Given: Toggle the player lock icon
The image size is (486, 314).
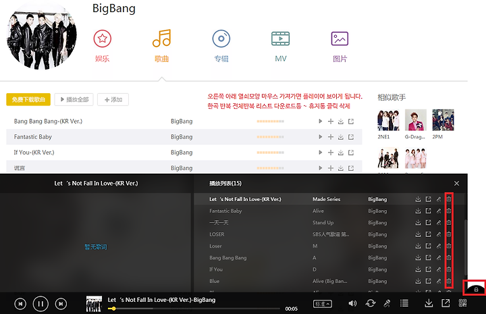Looking at the screenshot, I should click(x=476, y=289).
